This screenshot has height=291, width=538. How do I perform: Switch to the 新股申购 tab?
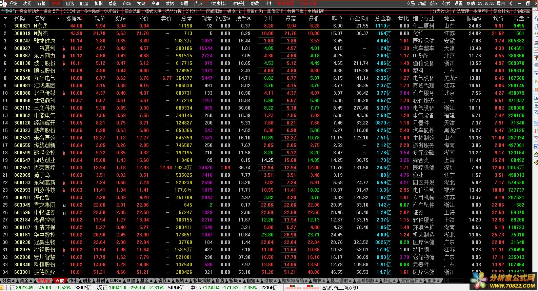point(255,11)
